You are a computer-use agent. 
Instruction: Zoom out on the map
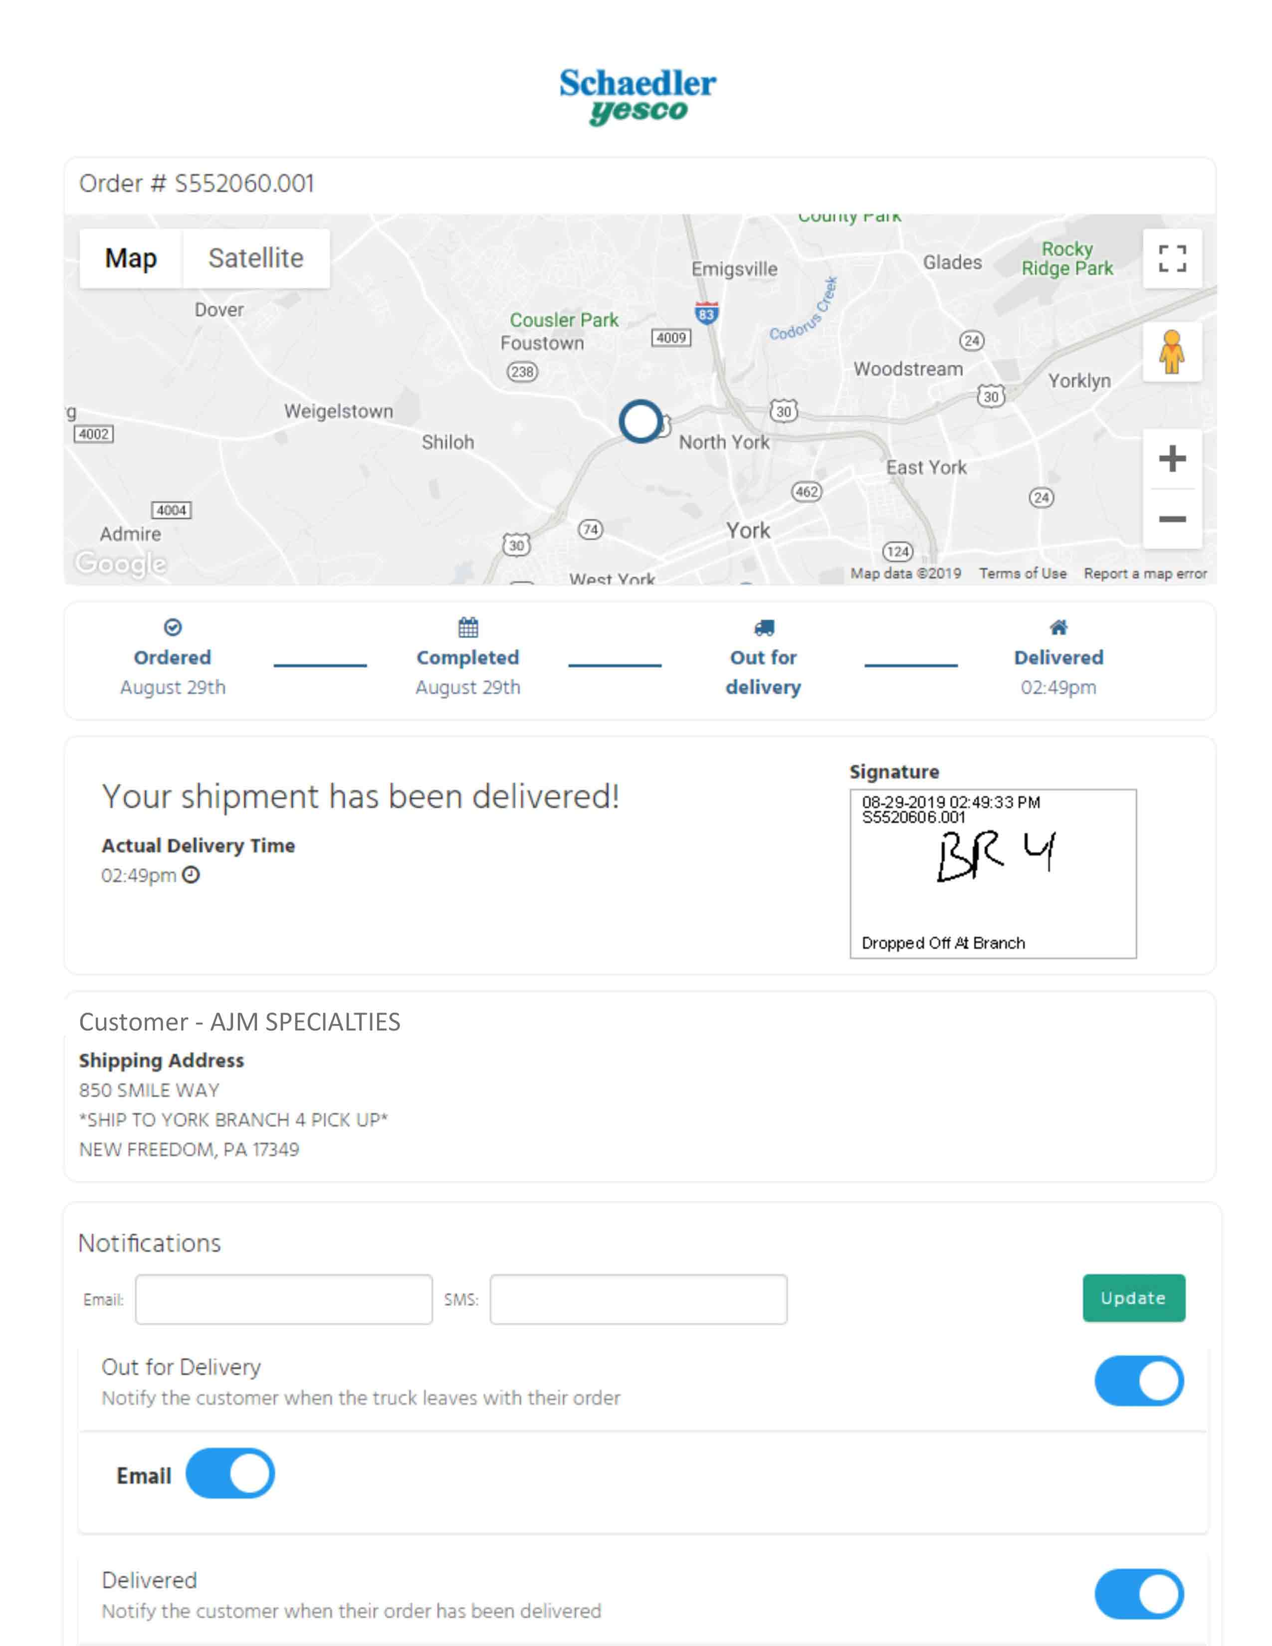click(x=1171, y=519)
